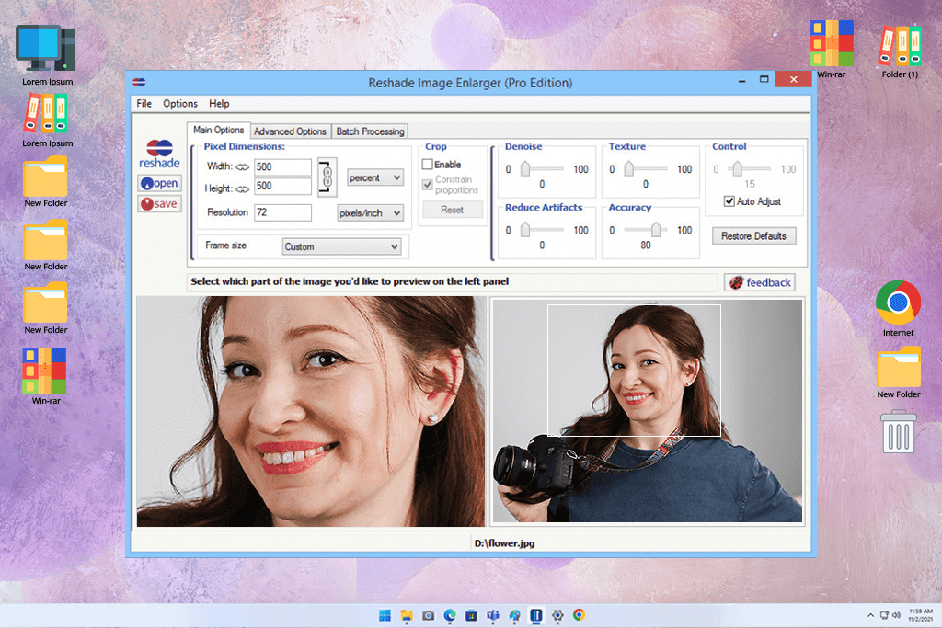Enable the Crop checkbox

click(428, 164)
